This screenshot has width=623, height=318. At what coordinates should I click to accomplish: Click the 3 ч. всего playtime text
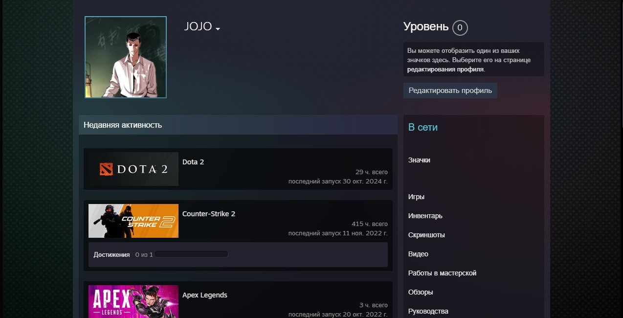[374, 305]
